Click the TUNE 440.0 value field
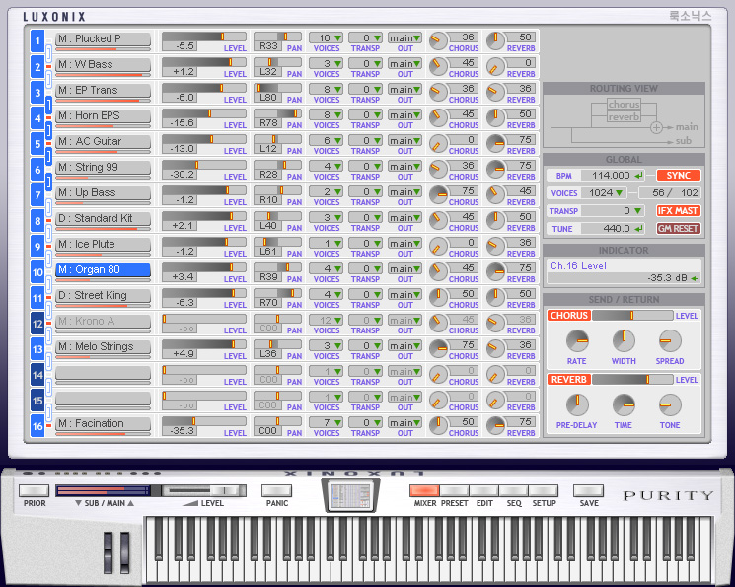 613,229
